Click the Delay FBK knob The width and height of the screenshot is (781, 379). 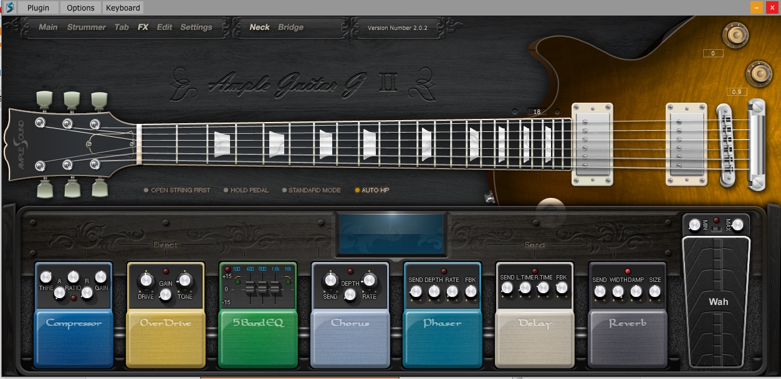562,288
